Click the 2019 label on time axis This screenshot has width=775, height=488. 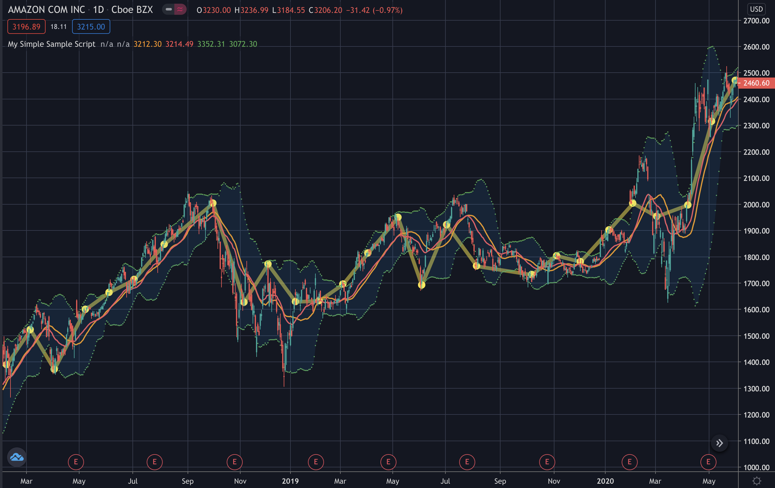pos(290,481)
